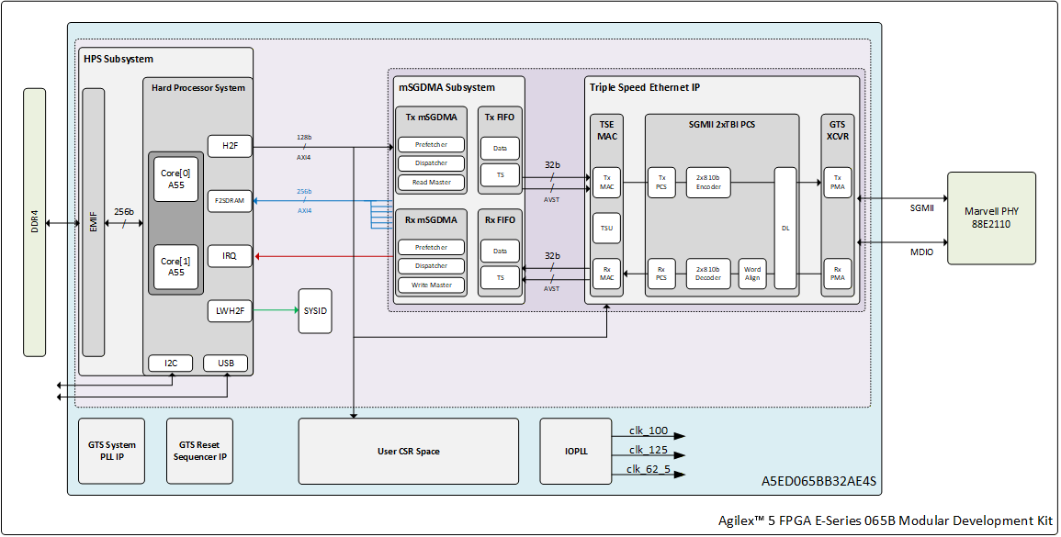Select the Word Align block

(x=752, y=274)
